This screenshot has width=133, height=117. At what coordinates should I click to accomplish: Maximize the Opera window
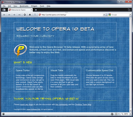[123, 2]
